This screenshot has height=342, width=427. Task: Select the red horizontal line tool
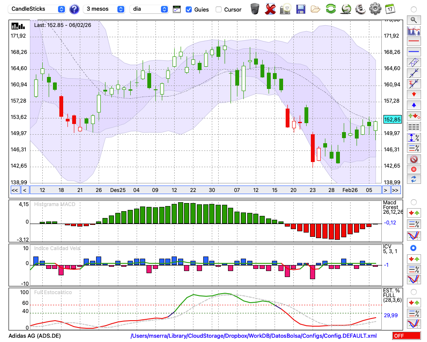point(414,41)
